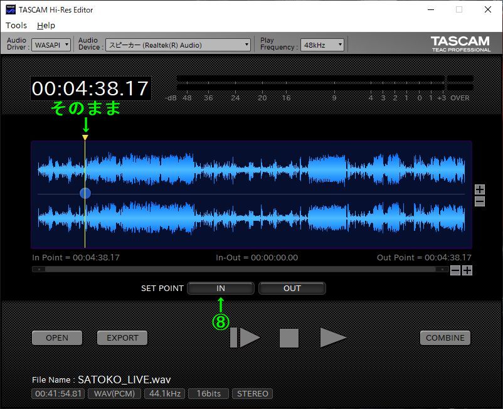Click the COMBINE button

(x=445, y=337)
